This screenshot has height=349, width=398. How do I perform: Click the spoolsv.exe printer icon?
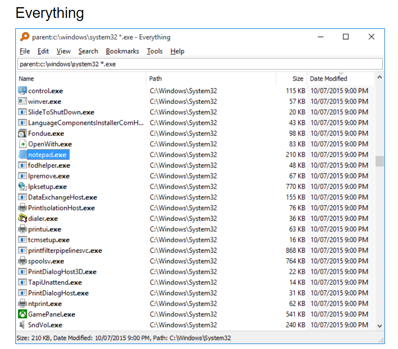tap(22, 261)
